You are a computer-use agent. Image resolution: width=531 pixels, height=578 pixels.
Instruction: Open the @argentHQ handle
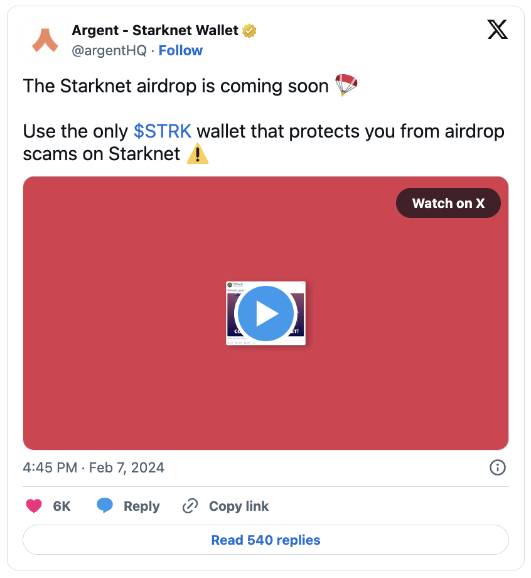109,50
